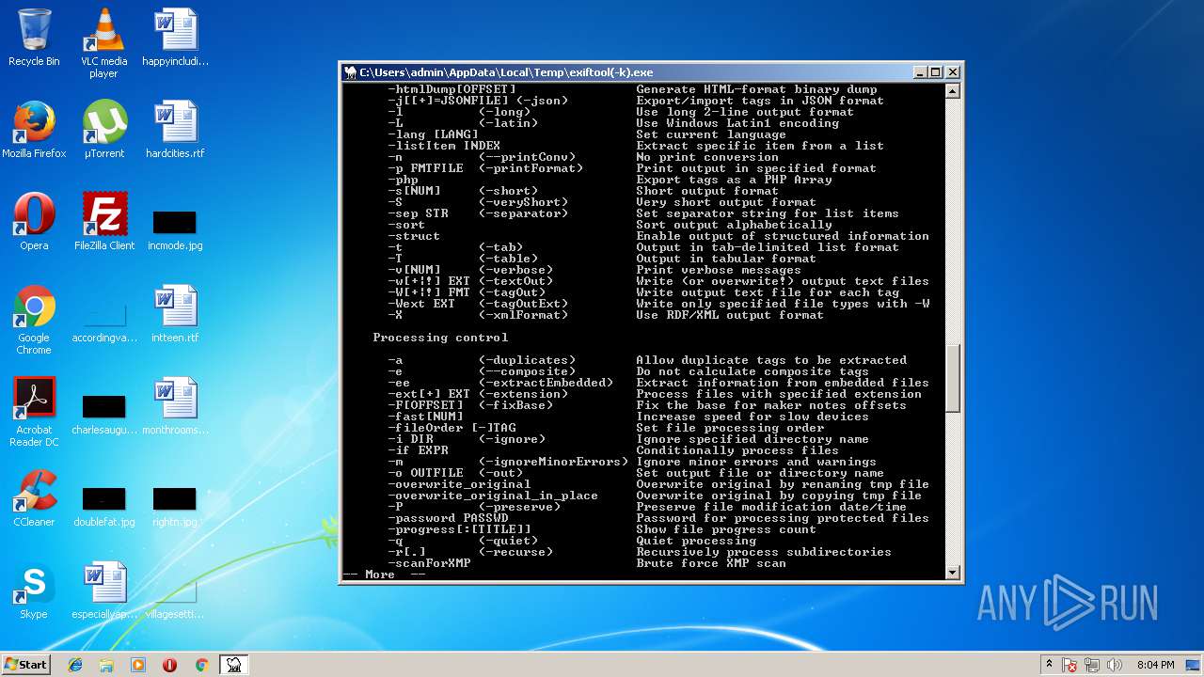Image resolution: width=1204 pixels, height=677 pixels.
Task: Click the '-scanForXMP' option line
Action: tap(429, 563)
